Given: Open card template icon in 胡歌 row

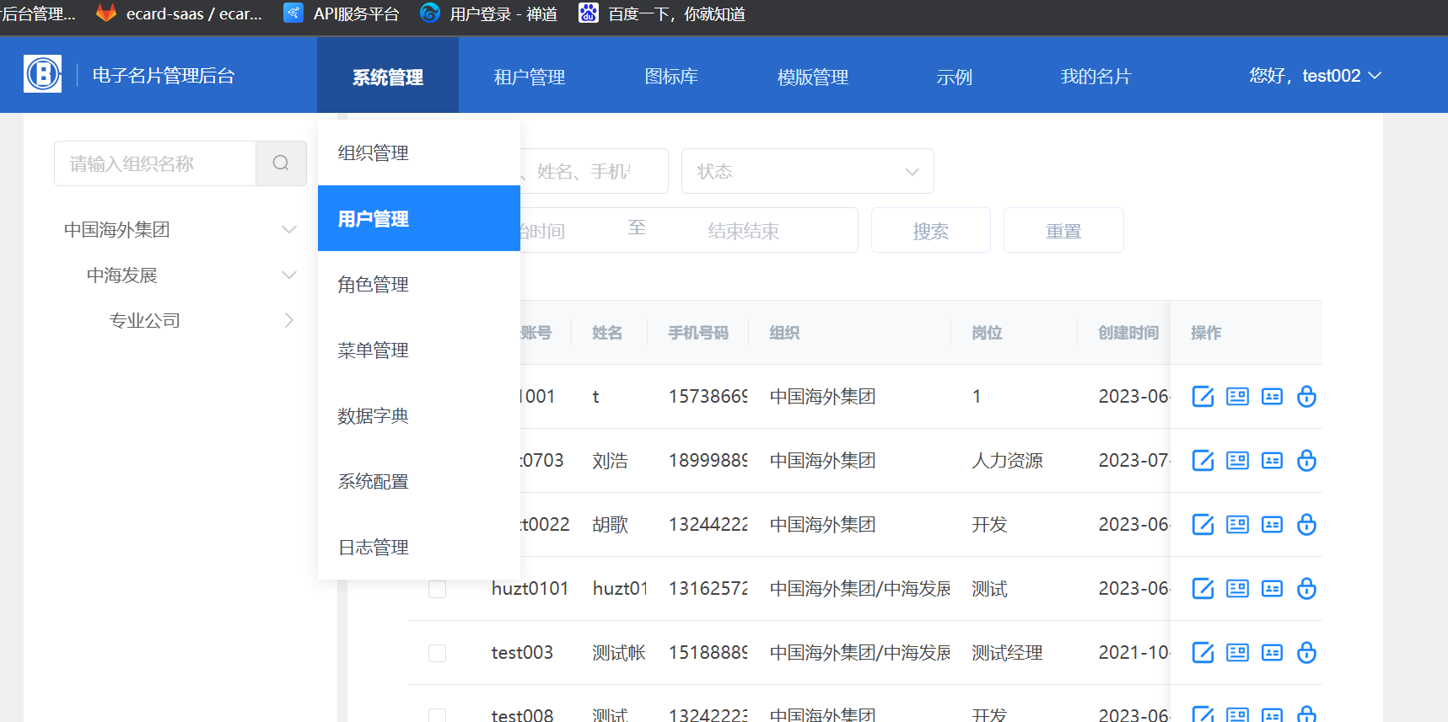Looking at the screenshot, I should (1237, 525).
